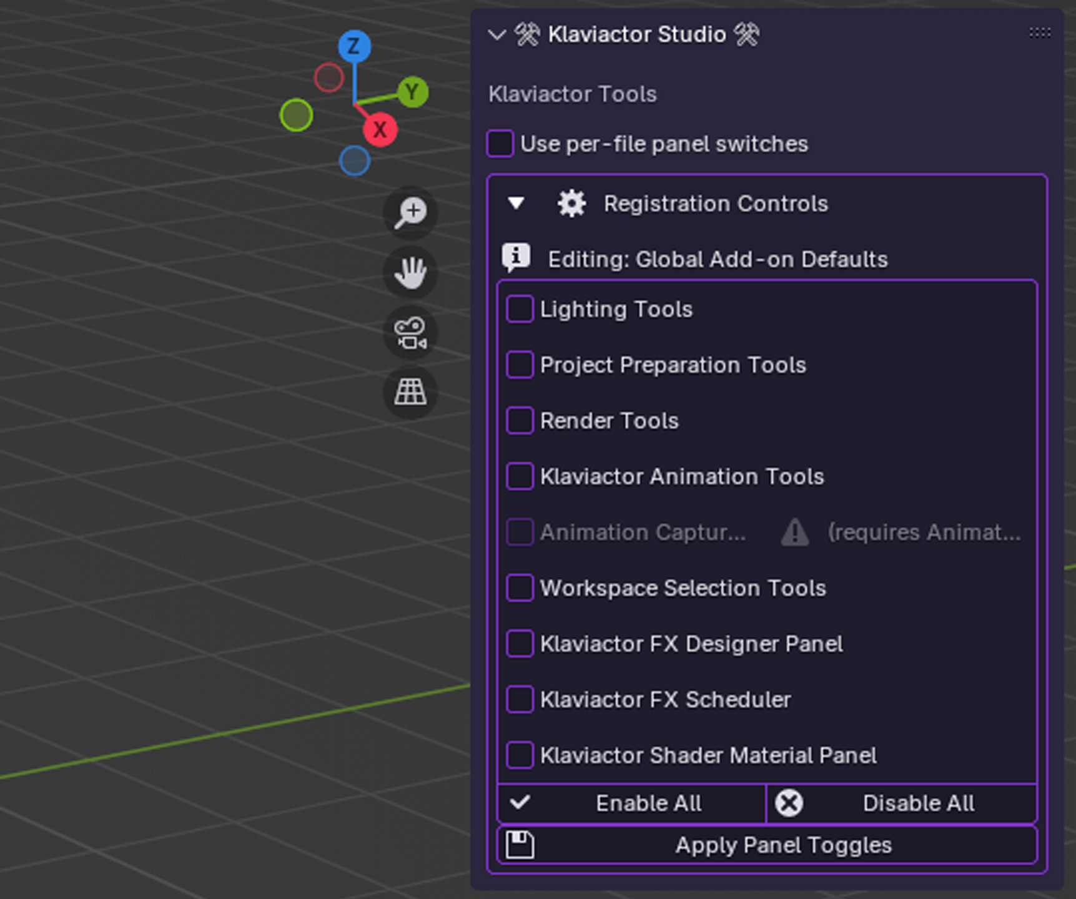Click the Z axis on the navigation gizmo

pyautogui.click(x=354, y=46)
